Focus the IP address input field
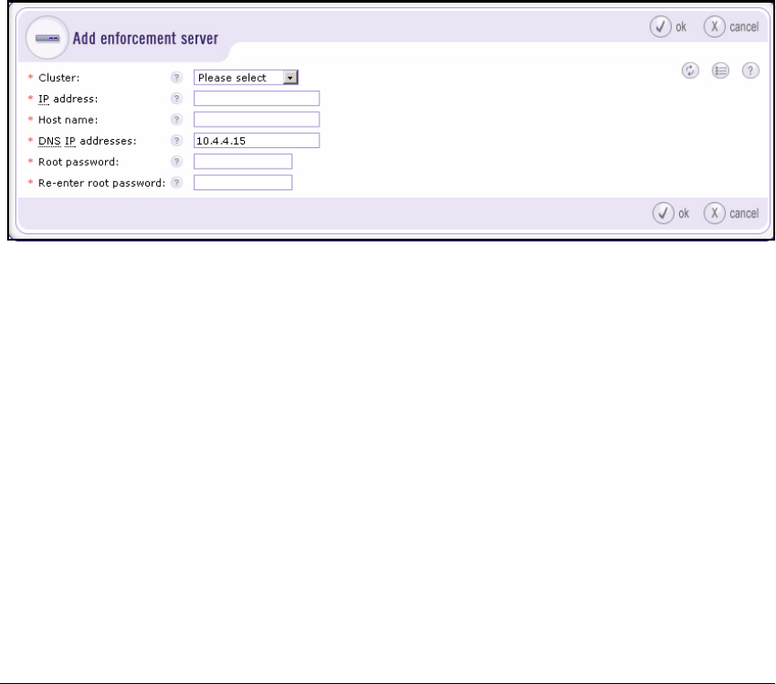Image resolution: width=776 pixels, height=684 pixels. [257, 98]
